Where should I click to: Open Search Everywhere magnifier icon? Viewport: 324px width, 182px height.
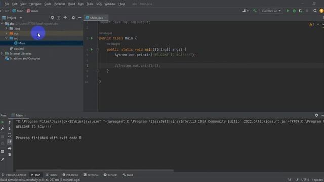pos(315,11)
